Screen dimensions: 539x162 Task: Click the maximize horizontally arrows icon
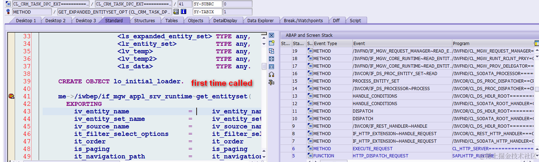(x=271, y=67)
